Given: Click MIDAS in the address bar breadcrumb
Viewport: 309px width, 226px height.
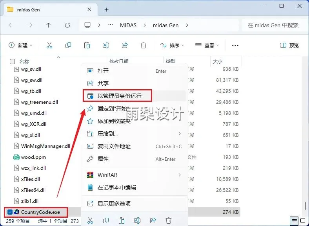Looking at the screenshot, I should [x=128, y=25].
